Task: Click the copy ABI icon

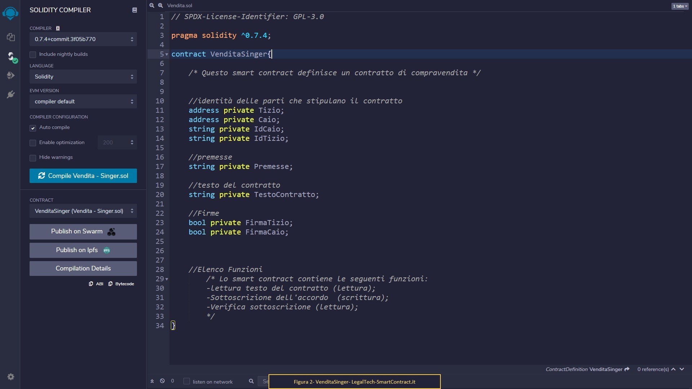Action: click(91, 284)
